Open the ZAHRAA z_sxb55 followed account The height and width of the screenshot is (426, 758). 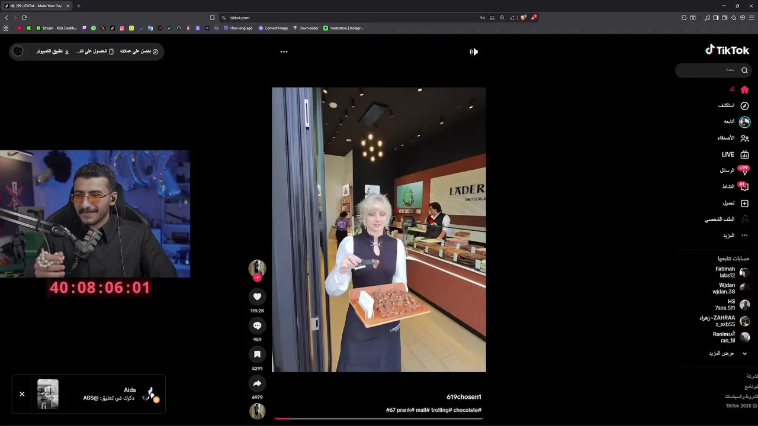pos(724,321)
